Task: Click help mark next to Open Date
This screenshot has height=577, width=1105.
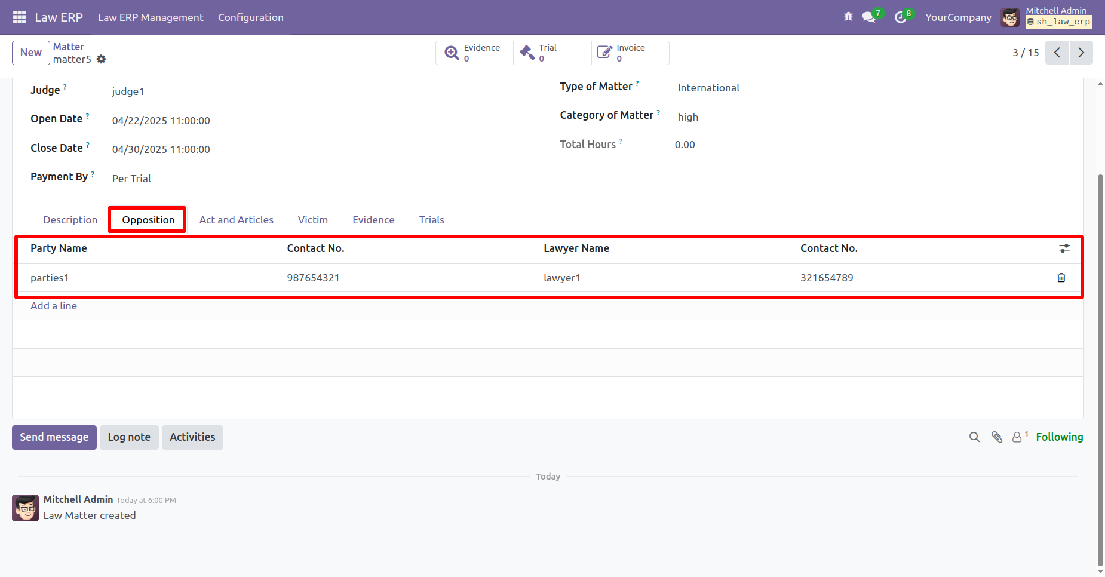Action: point(87,116)
